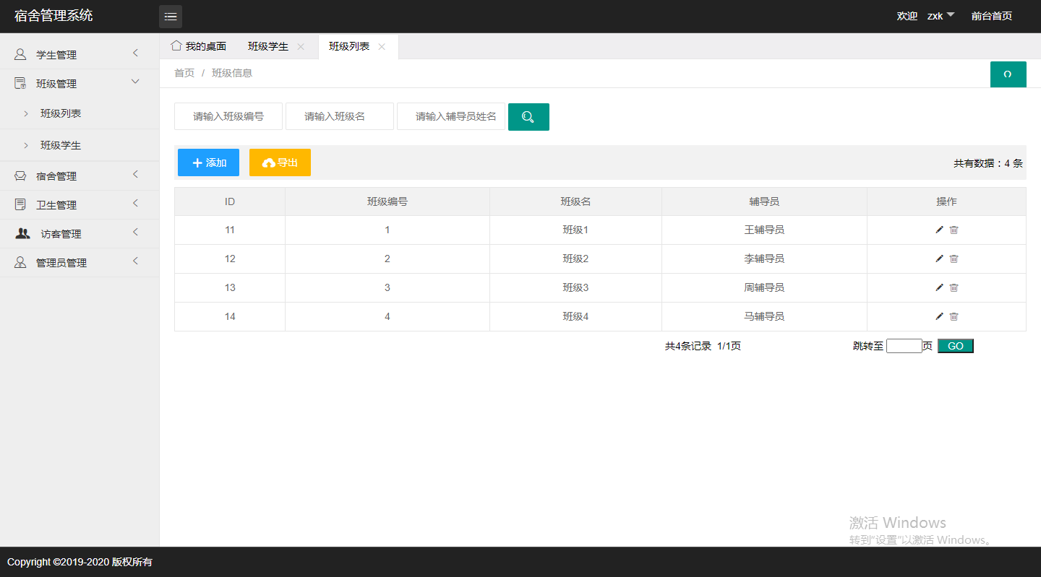This screenshot has height=577, width=1041.
Task: Focus the 请输入班级名 input field
Action: click(340, 116)
